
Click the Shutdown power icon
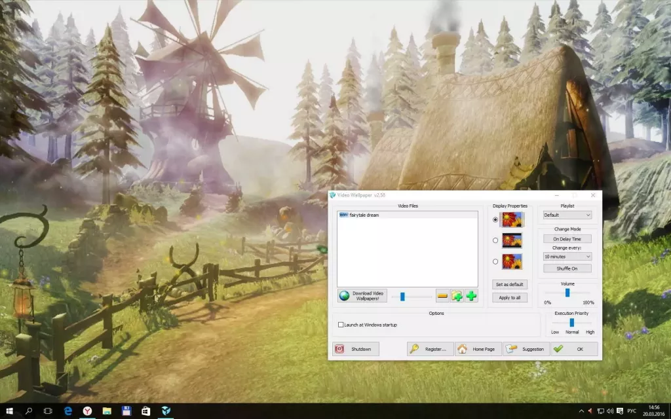[x=341, y=348]
